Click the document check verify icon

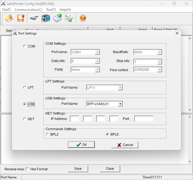tap(69, 18)
